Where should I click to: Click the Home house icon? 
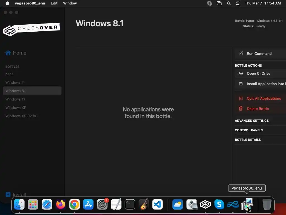coord(8,53)
